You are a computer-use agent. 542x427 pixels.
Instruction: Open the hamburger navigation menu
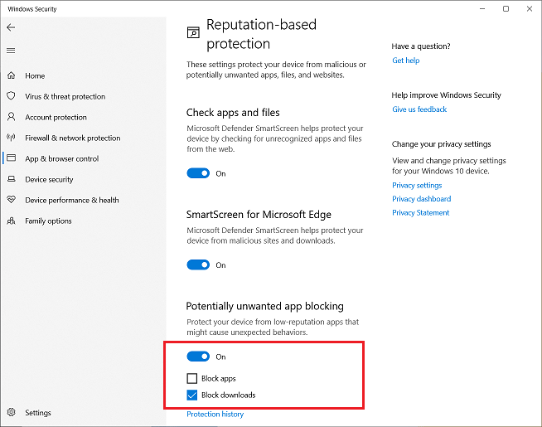coord(11,51)
